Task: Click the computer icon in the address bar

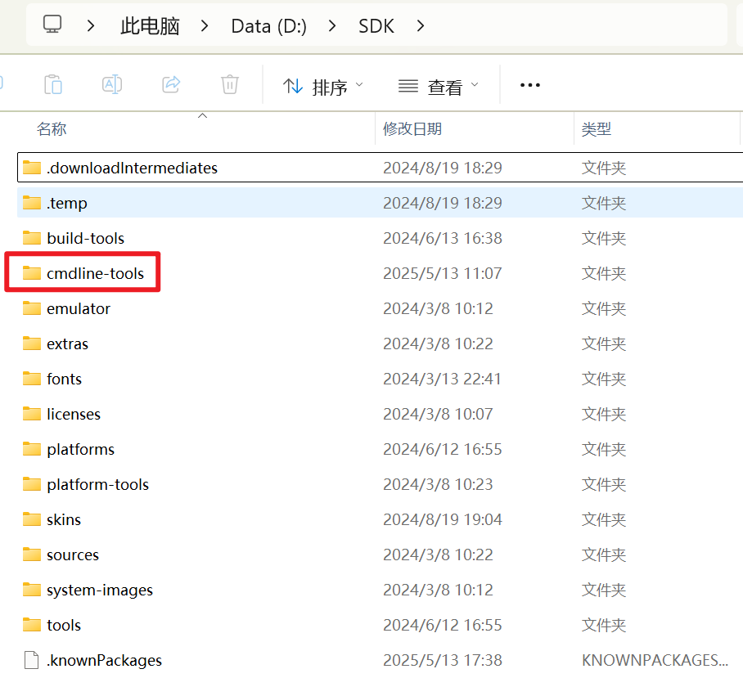Action: click(x=52, y=25)
